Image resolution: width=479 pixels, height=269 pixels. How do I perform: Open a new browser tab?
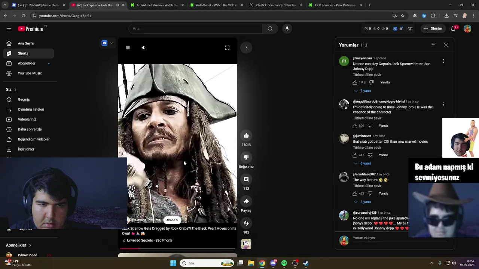tap(370, 5)
